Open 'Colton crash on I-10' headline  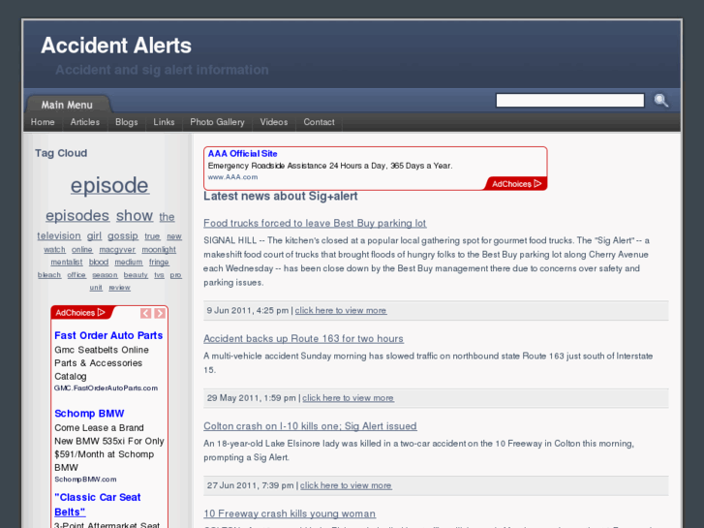[310, 426]
